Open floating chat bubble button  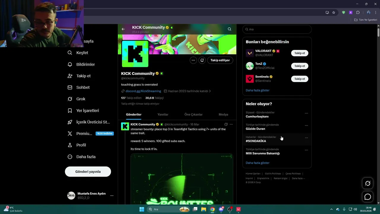point(368,197)
